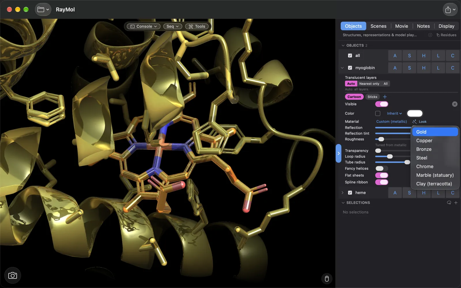Choose Copper from the look menu
Image resolution: width=461 pixels, height=288 pixels.
(435, 141)
